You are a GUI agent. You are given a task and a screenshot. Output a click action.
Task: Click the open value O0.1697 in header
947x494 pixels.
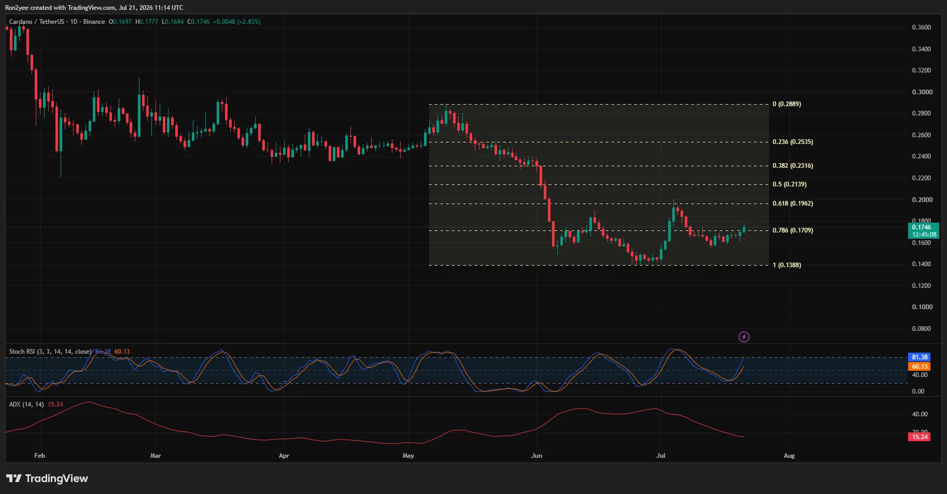click(120, 22)
